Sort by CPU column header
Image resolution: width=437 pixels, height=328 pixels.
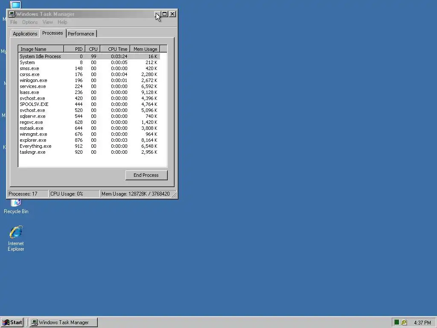(x=93, y=49)
